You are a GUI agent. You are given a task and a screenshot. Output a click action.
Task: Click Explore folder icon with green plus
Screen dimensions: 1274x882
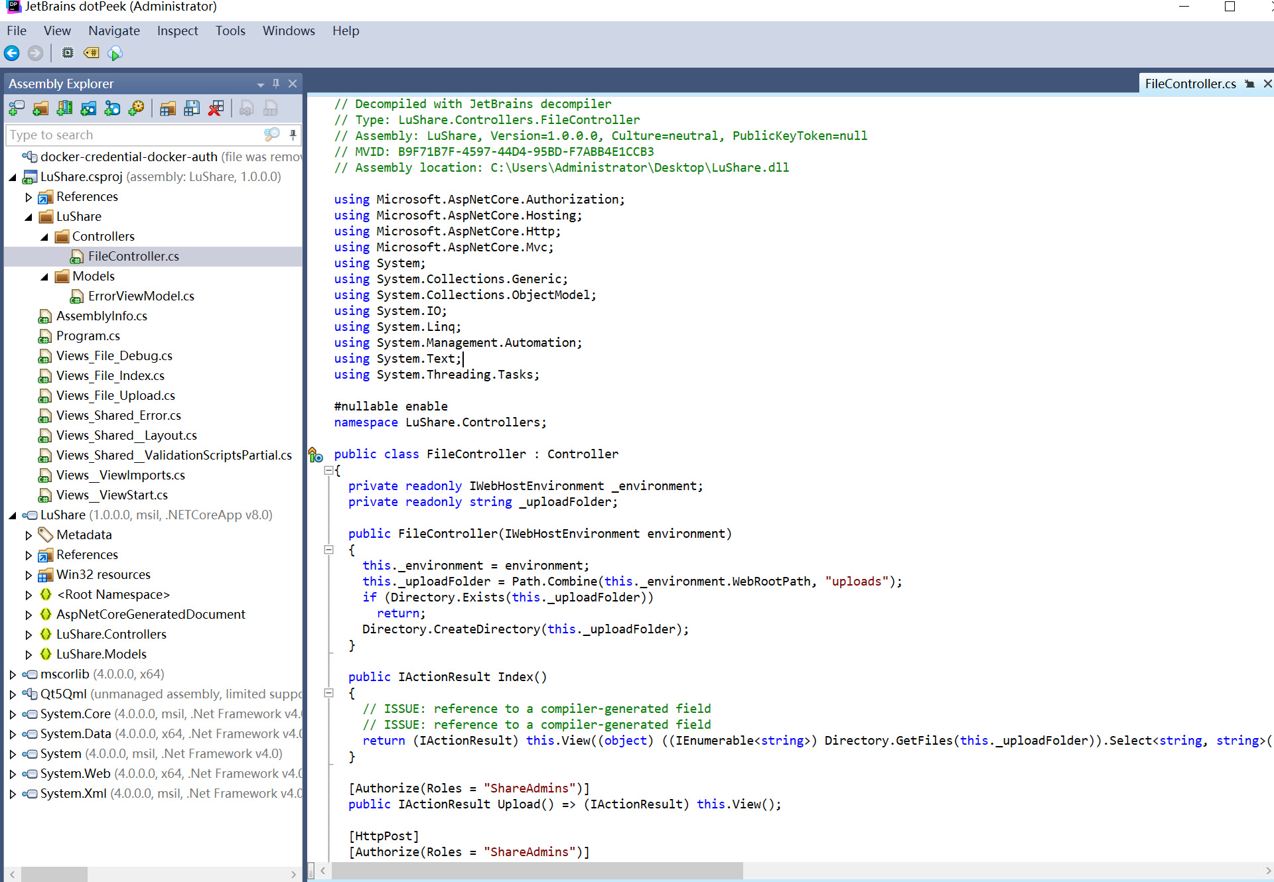click(x=40, y=108)
